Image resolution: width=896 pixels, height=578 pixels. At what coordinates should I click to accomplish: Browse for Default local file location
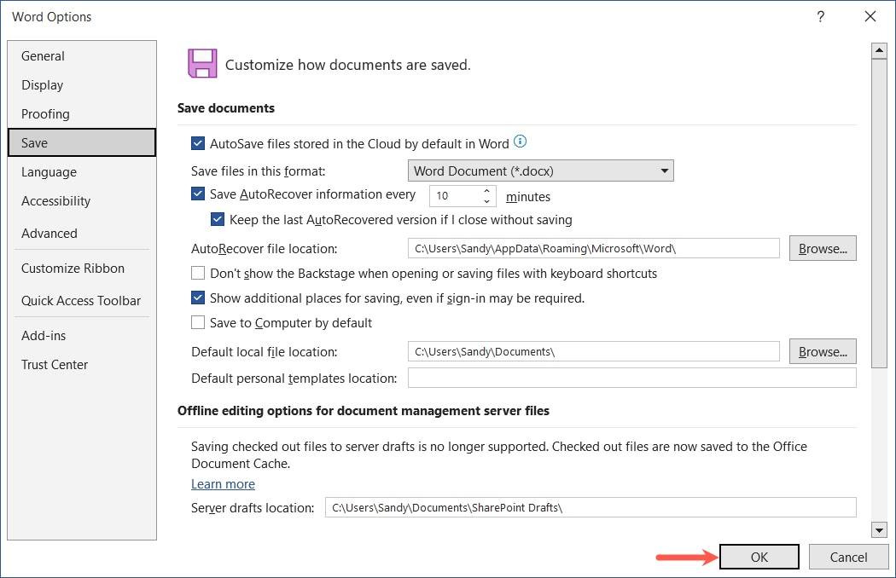coord(822,350)
